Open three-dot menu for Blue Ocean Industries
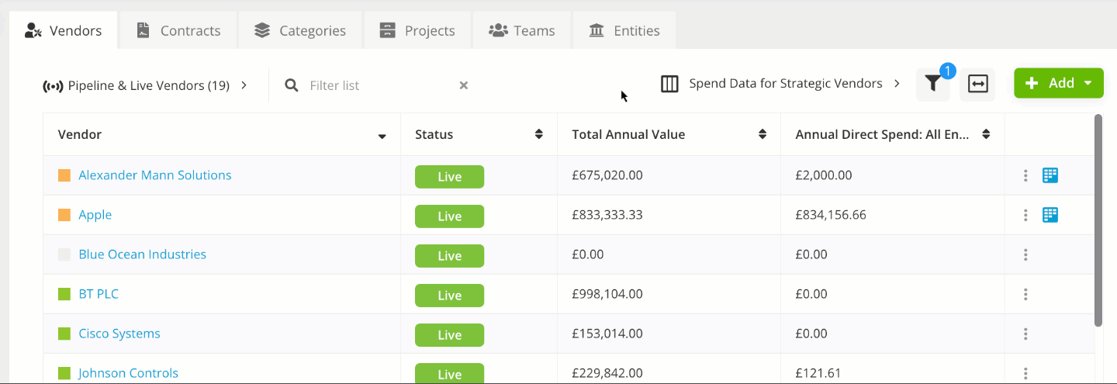1117x384 pixels. tap(1025, 254)
